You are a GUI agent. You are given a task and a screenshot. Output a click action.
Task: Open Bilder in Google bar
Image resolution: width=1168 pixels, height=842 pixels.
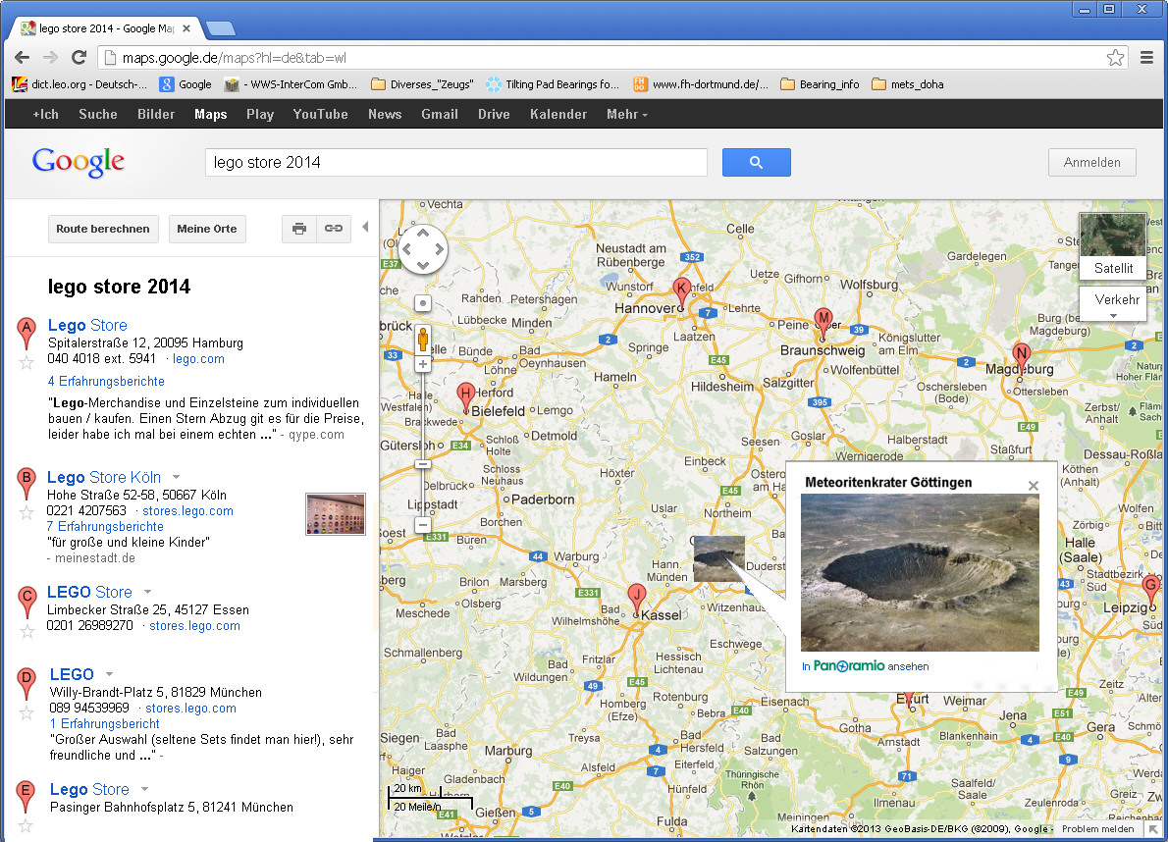pos(156,114)
